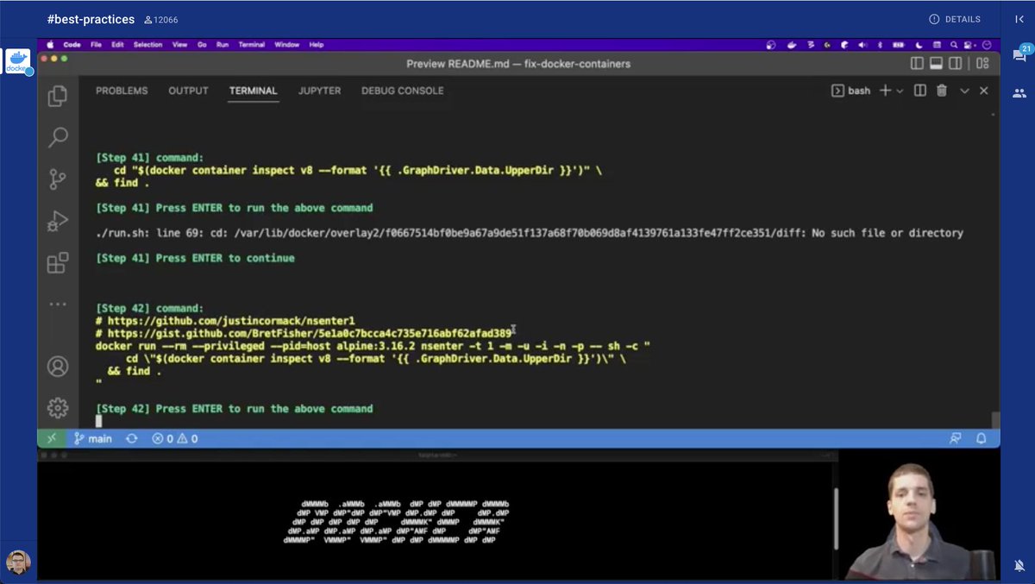Image resolution: width=1035 pixels, height=584 pixels.
Task: Open chat messages with 21 badge
Action: (x=1019, y=53)
